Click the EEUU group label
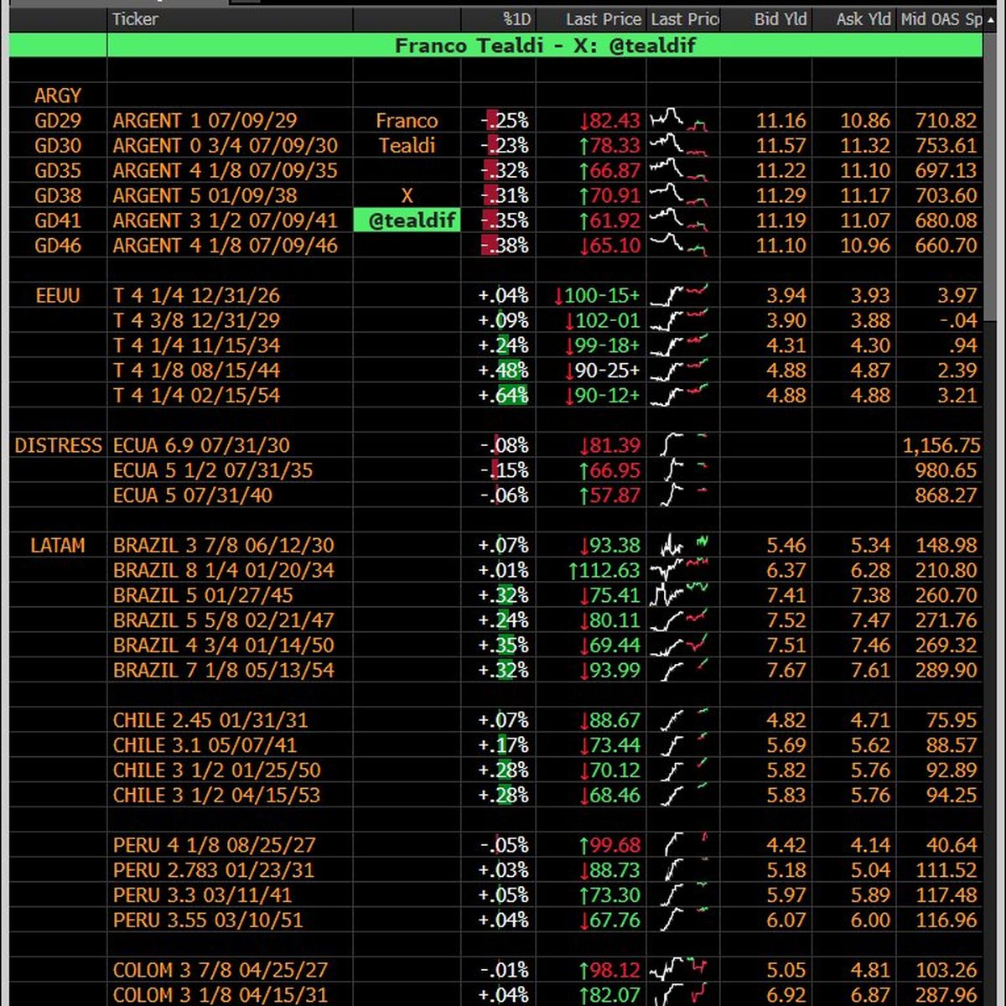This screenshot has width=1006, height=1006. [x=58, y=296]
